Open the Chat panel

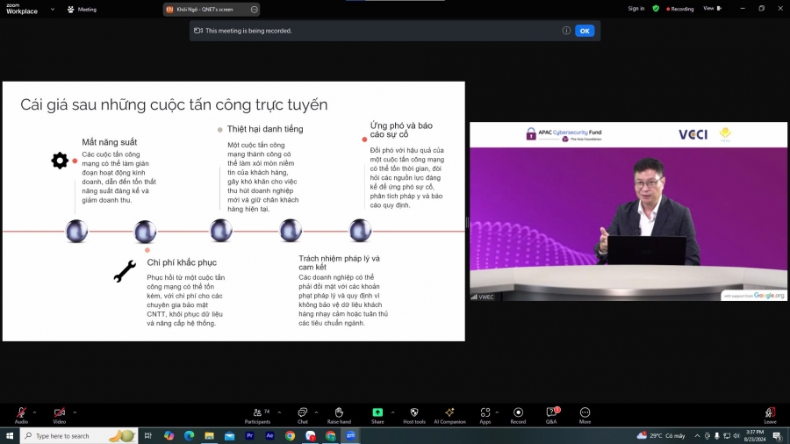(x=303, y=413)
